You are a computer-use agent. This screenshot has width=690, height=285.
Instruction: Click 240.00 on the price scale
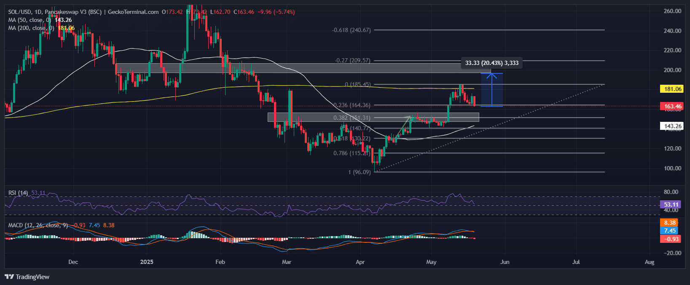[672, 31]
